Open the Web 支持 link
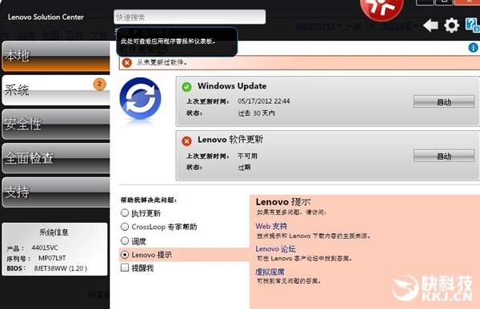480x309 pixels. (271, 226)
